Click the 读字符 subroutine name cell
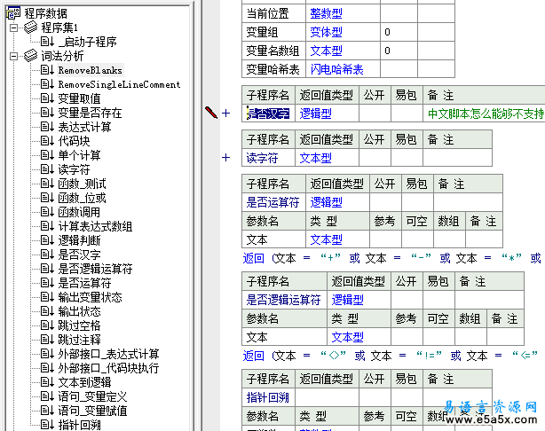Viewport: 545px width, 431px height. [268, 158]
